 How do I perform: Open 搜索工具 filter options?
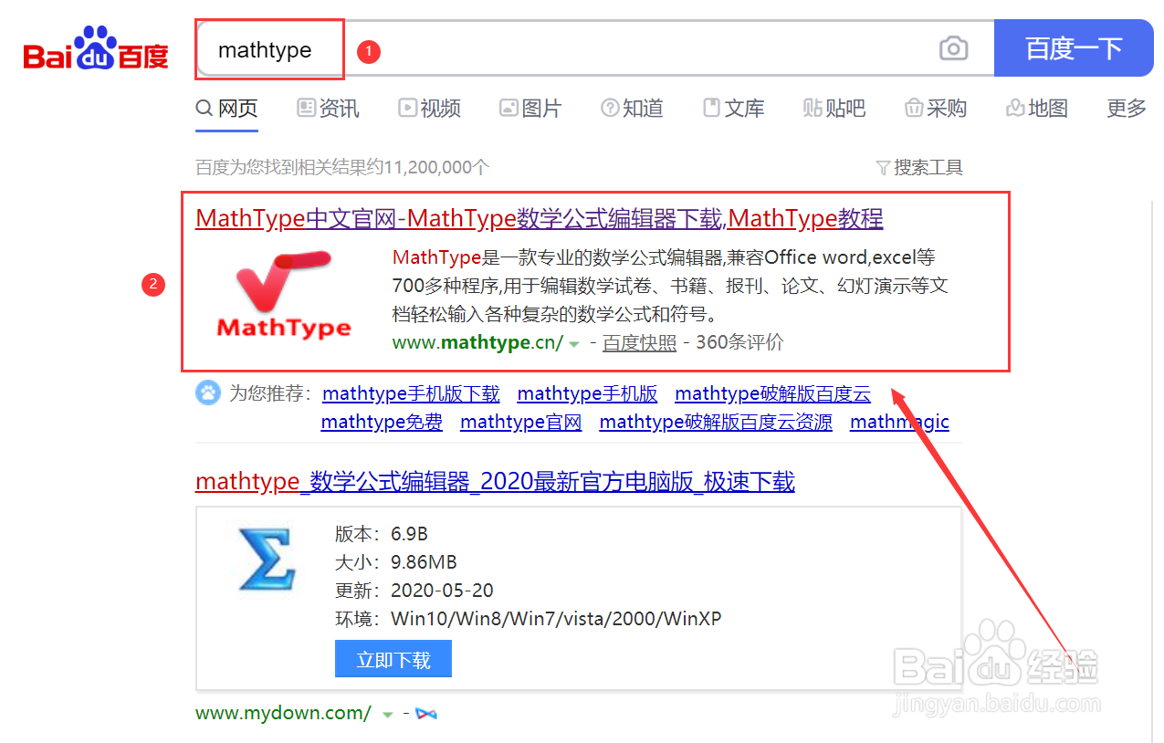919,167
